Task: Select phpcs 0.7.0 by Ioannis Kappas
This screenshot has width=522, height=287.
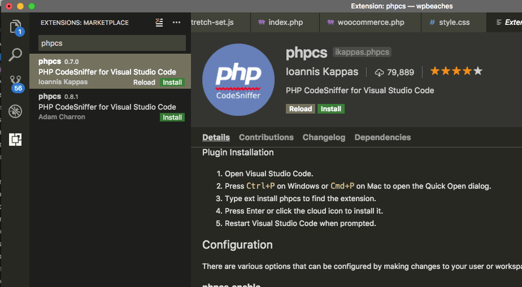Action: click(110, 71)
